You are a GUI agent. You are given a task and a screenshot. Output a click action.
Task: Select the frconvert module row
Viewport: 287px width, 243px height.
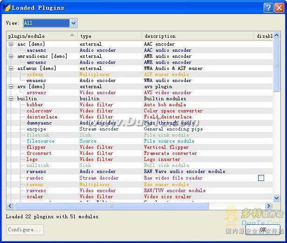[x=140, y=153]
